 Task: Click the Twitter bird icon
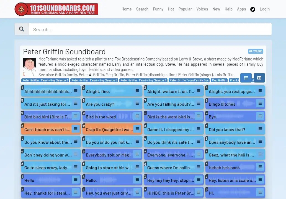pyautogui.click(x=252, y=9)
